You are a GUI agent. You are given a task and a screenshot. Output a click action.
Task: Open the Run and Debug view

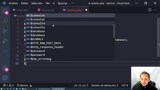[x=5, y=41]
